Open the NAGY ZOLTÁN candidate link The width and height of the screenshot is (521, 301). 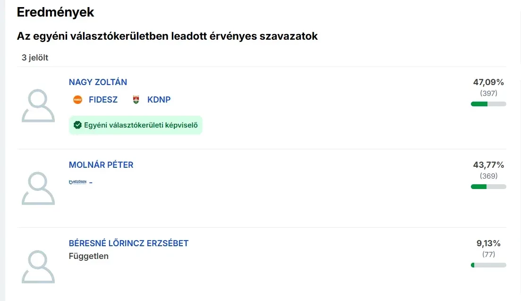point(98,82)
